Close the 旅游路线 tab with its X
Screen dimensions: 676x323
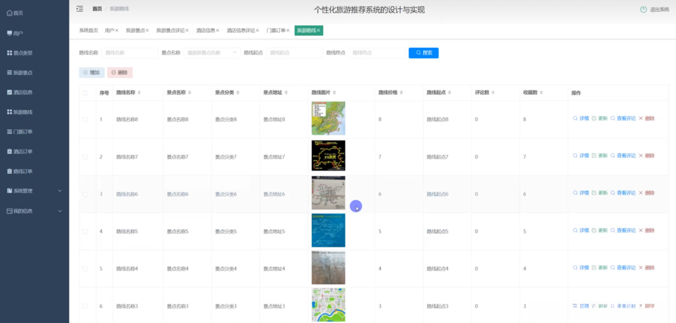tap(319, 31)
